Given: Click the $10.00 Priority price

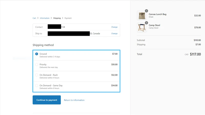Looking at the screenshot, I should tap(114, 64).
